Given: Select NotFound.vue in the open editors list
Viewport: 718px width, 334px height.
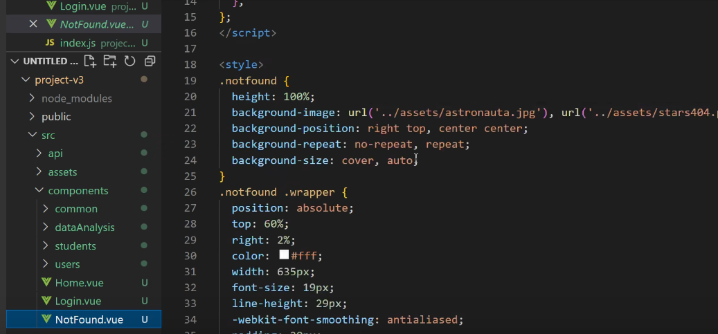Looking at the screenshot, I should click(x=84, y=24).
